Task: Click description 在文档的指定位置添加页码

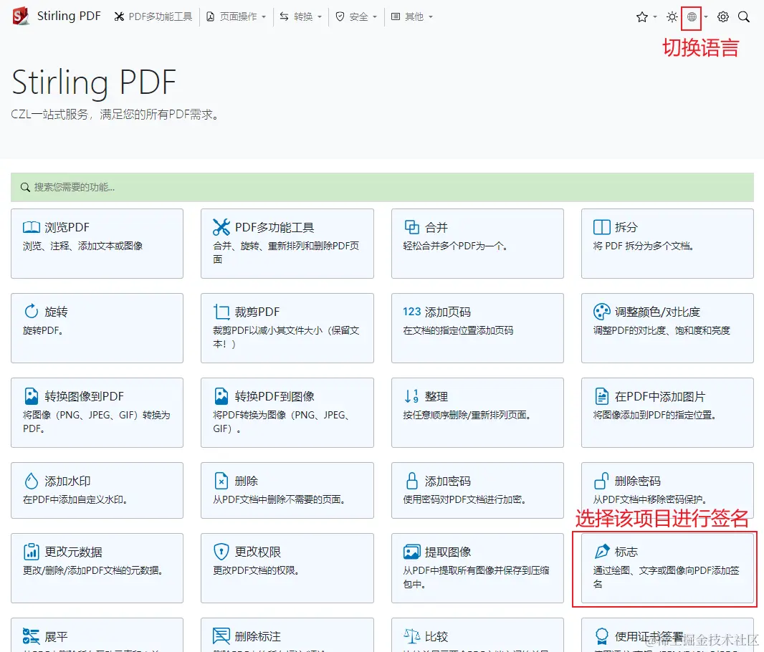Action: coord(458,330)
